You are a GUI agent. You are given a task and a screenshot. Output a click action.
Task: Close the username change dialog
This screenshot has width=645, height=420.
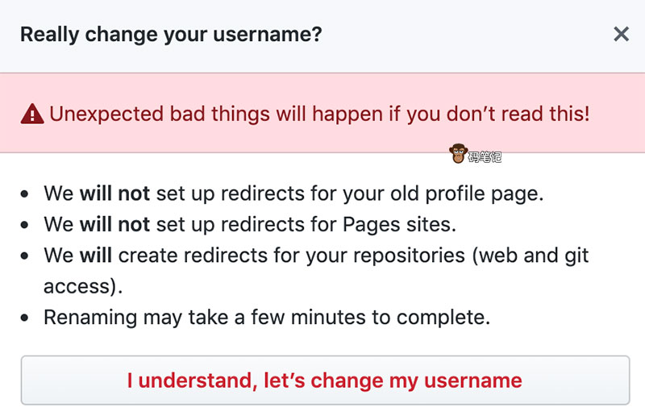(x=621, y=34)
